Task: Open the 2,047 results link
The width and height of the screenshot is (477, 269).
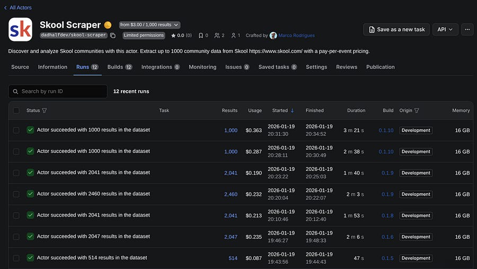Action: (231, 237)
